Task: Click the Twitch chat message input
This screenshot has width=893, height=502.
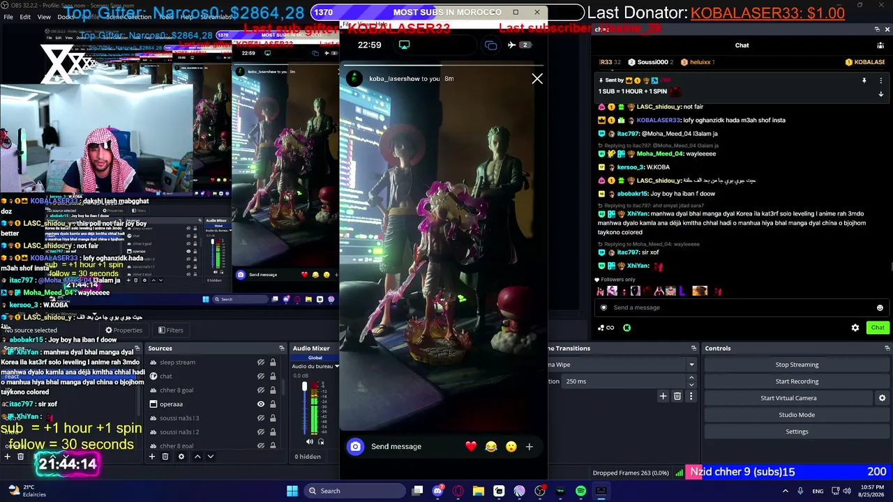Action: pyautogui.click(x=742, y=307)
